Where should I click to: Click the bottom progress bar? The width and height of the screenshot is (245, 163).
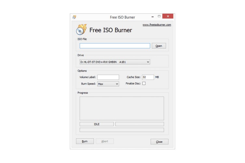pos(122,130)
